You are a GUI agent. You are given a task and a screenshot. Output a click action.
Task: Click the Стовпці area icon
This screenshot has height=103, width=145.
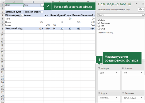point(123,68)
